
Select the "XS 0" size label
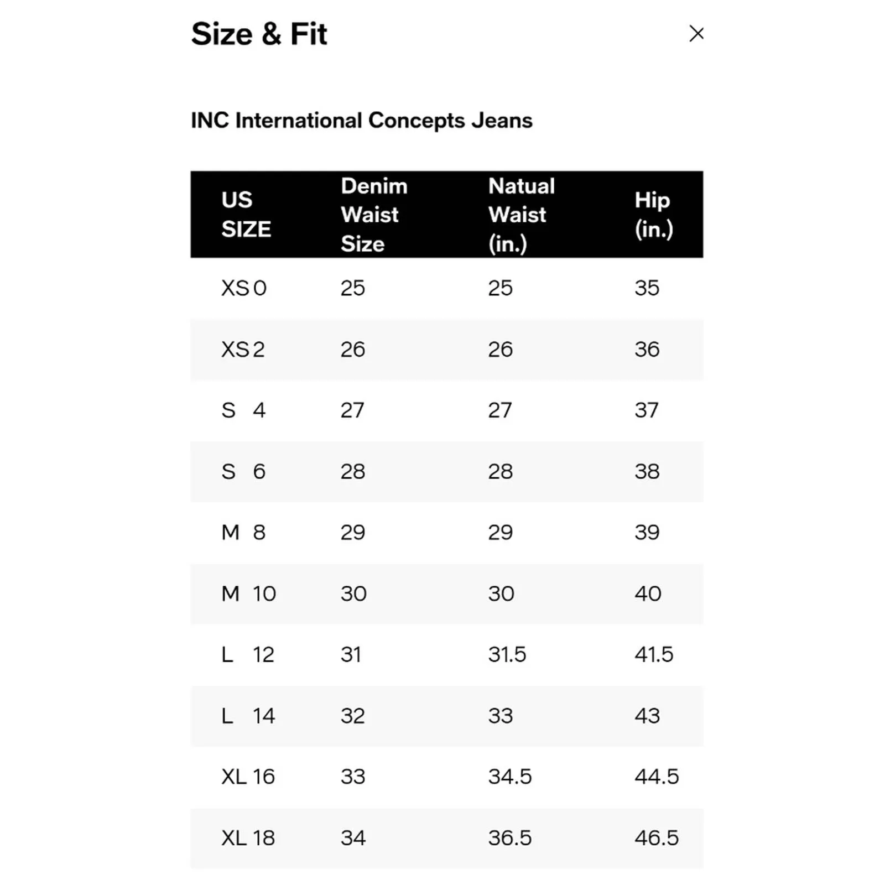[x=244, y=288]
